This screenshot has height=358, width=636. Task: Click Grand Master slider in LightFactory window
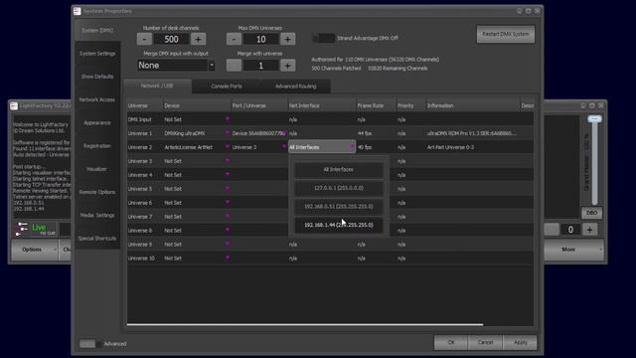[594, 119]
